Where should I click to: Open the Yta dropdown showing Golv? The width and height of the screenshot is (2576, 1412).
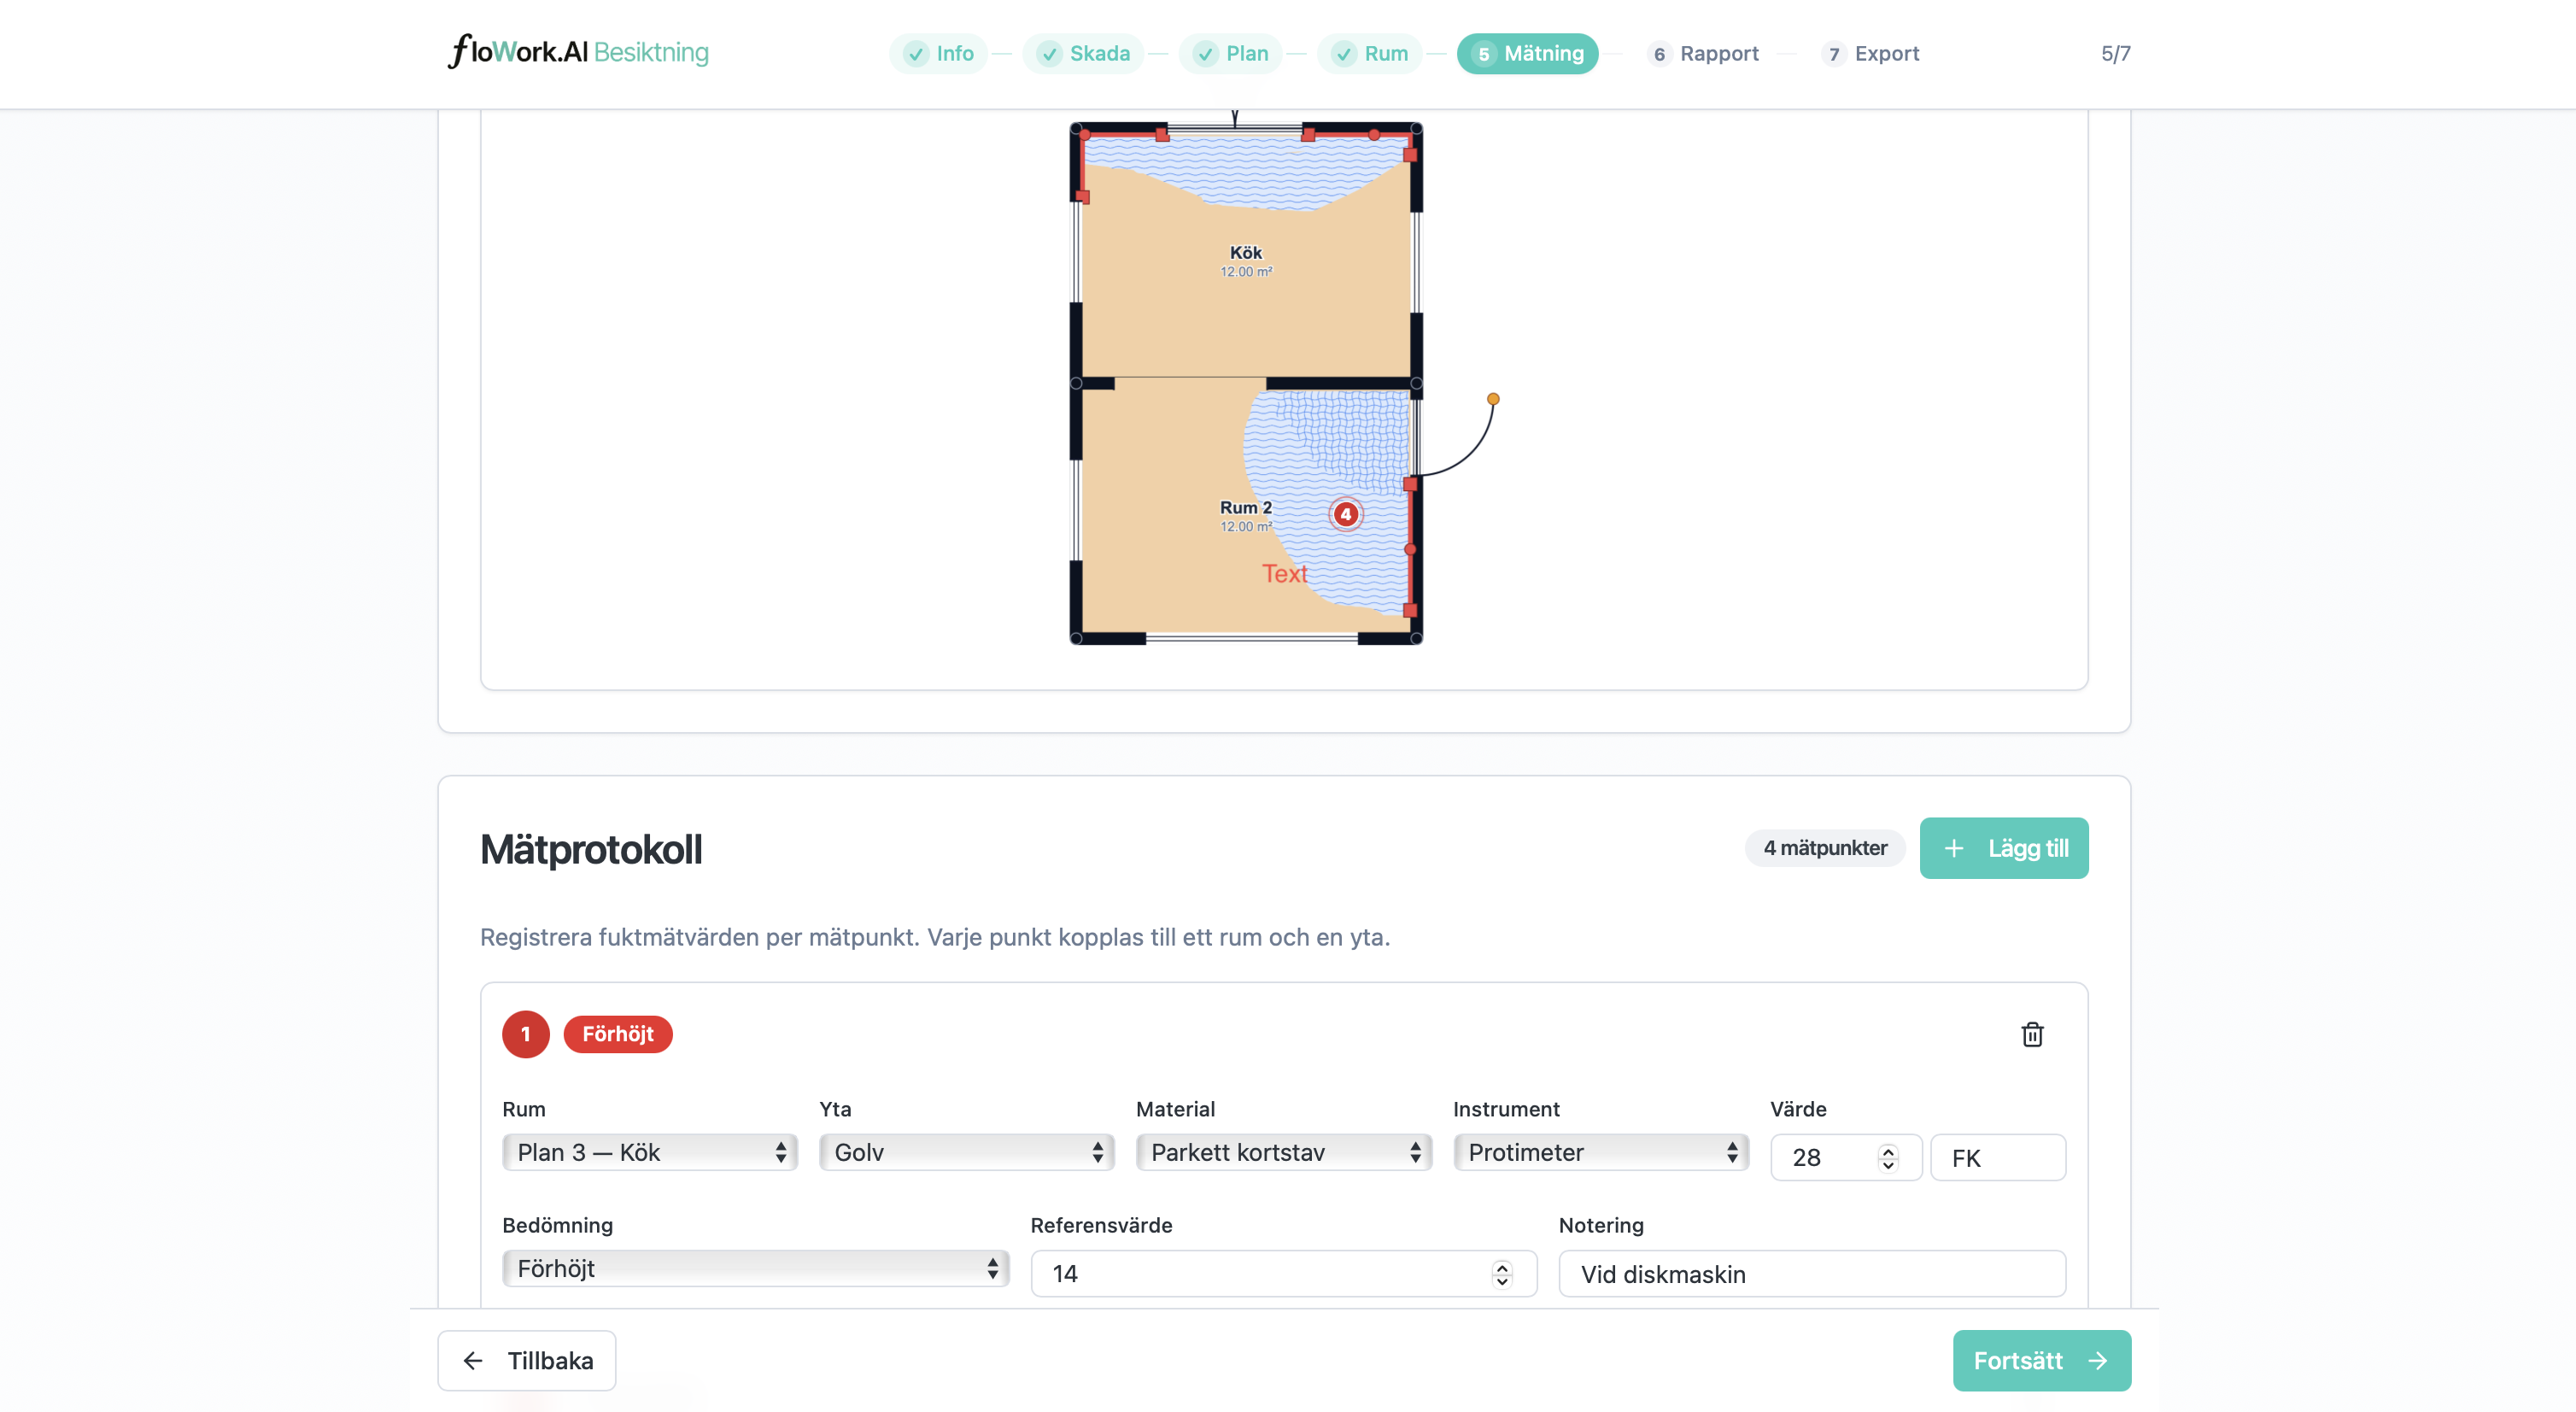(x=967, y=1152)
